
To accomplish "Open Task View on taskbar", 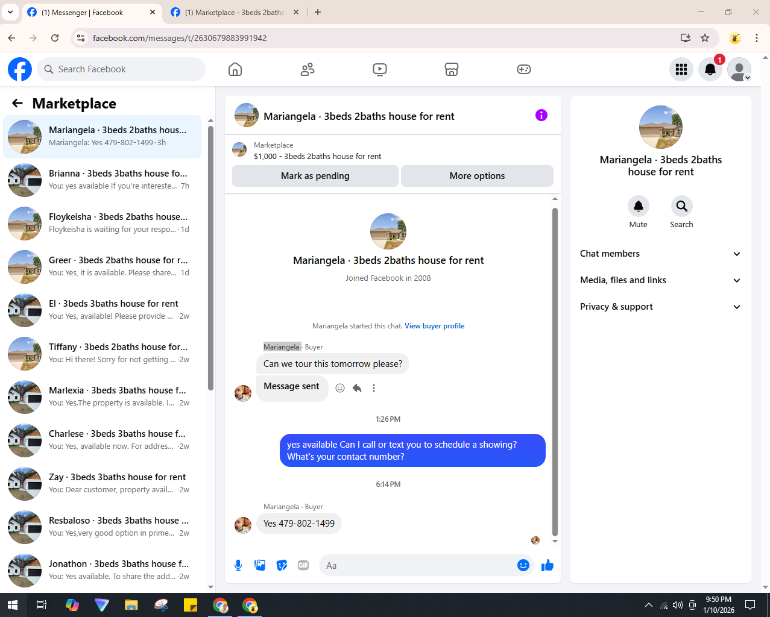I will click(x=42, y=605).
